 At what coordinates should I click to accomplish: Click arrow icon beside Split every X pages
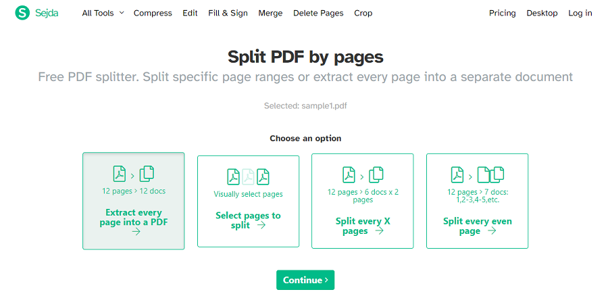coord(379,230)
